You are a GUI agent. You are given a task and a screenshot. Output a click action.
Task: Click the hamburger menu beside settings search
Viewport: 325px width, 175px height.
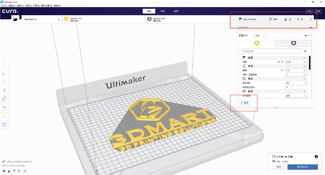tap(305, 51)
